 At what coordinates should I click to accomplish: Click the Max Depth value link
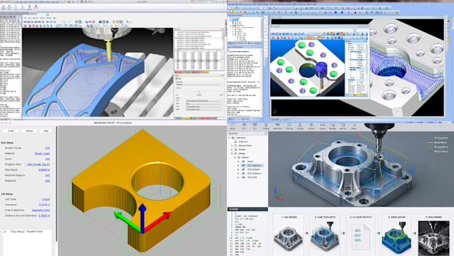[x=44, y=170]
